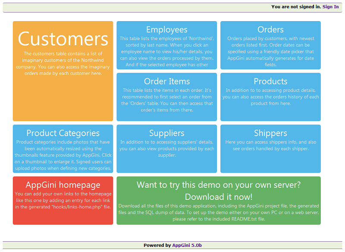Open the Products tile
Screen dimensions: 345x252
coord(270,97)
